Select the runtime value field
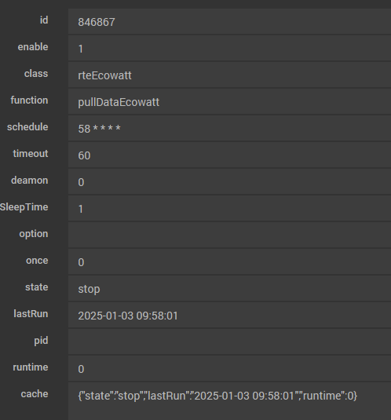 [229, 368]
